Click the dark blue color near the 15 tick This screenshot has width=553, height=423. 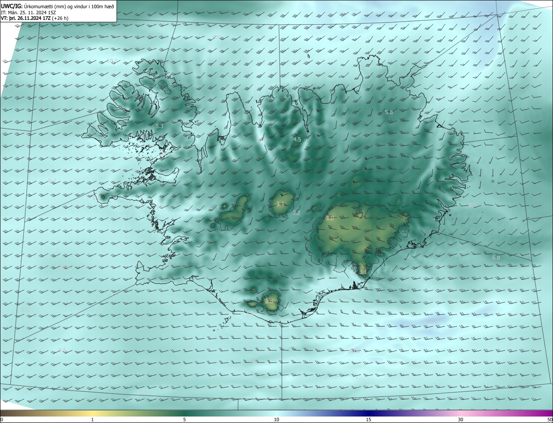click(368, 413)
